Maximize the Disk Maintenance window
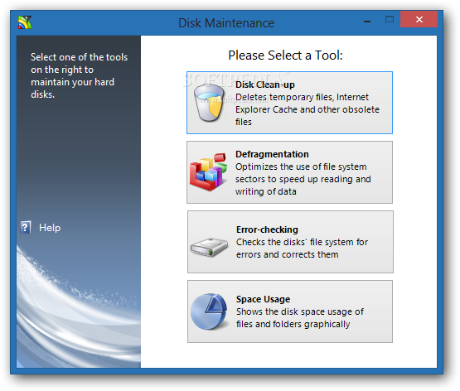The height and width of the screenshot is (391, 460). [x=390, y=20]
